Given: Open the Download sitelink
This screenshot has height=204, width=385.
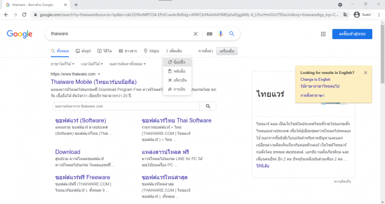Looking at the screenshot, I should pos(68,152).
